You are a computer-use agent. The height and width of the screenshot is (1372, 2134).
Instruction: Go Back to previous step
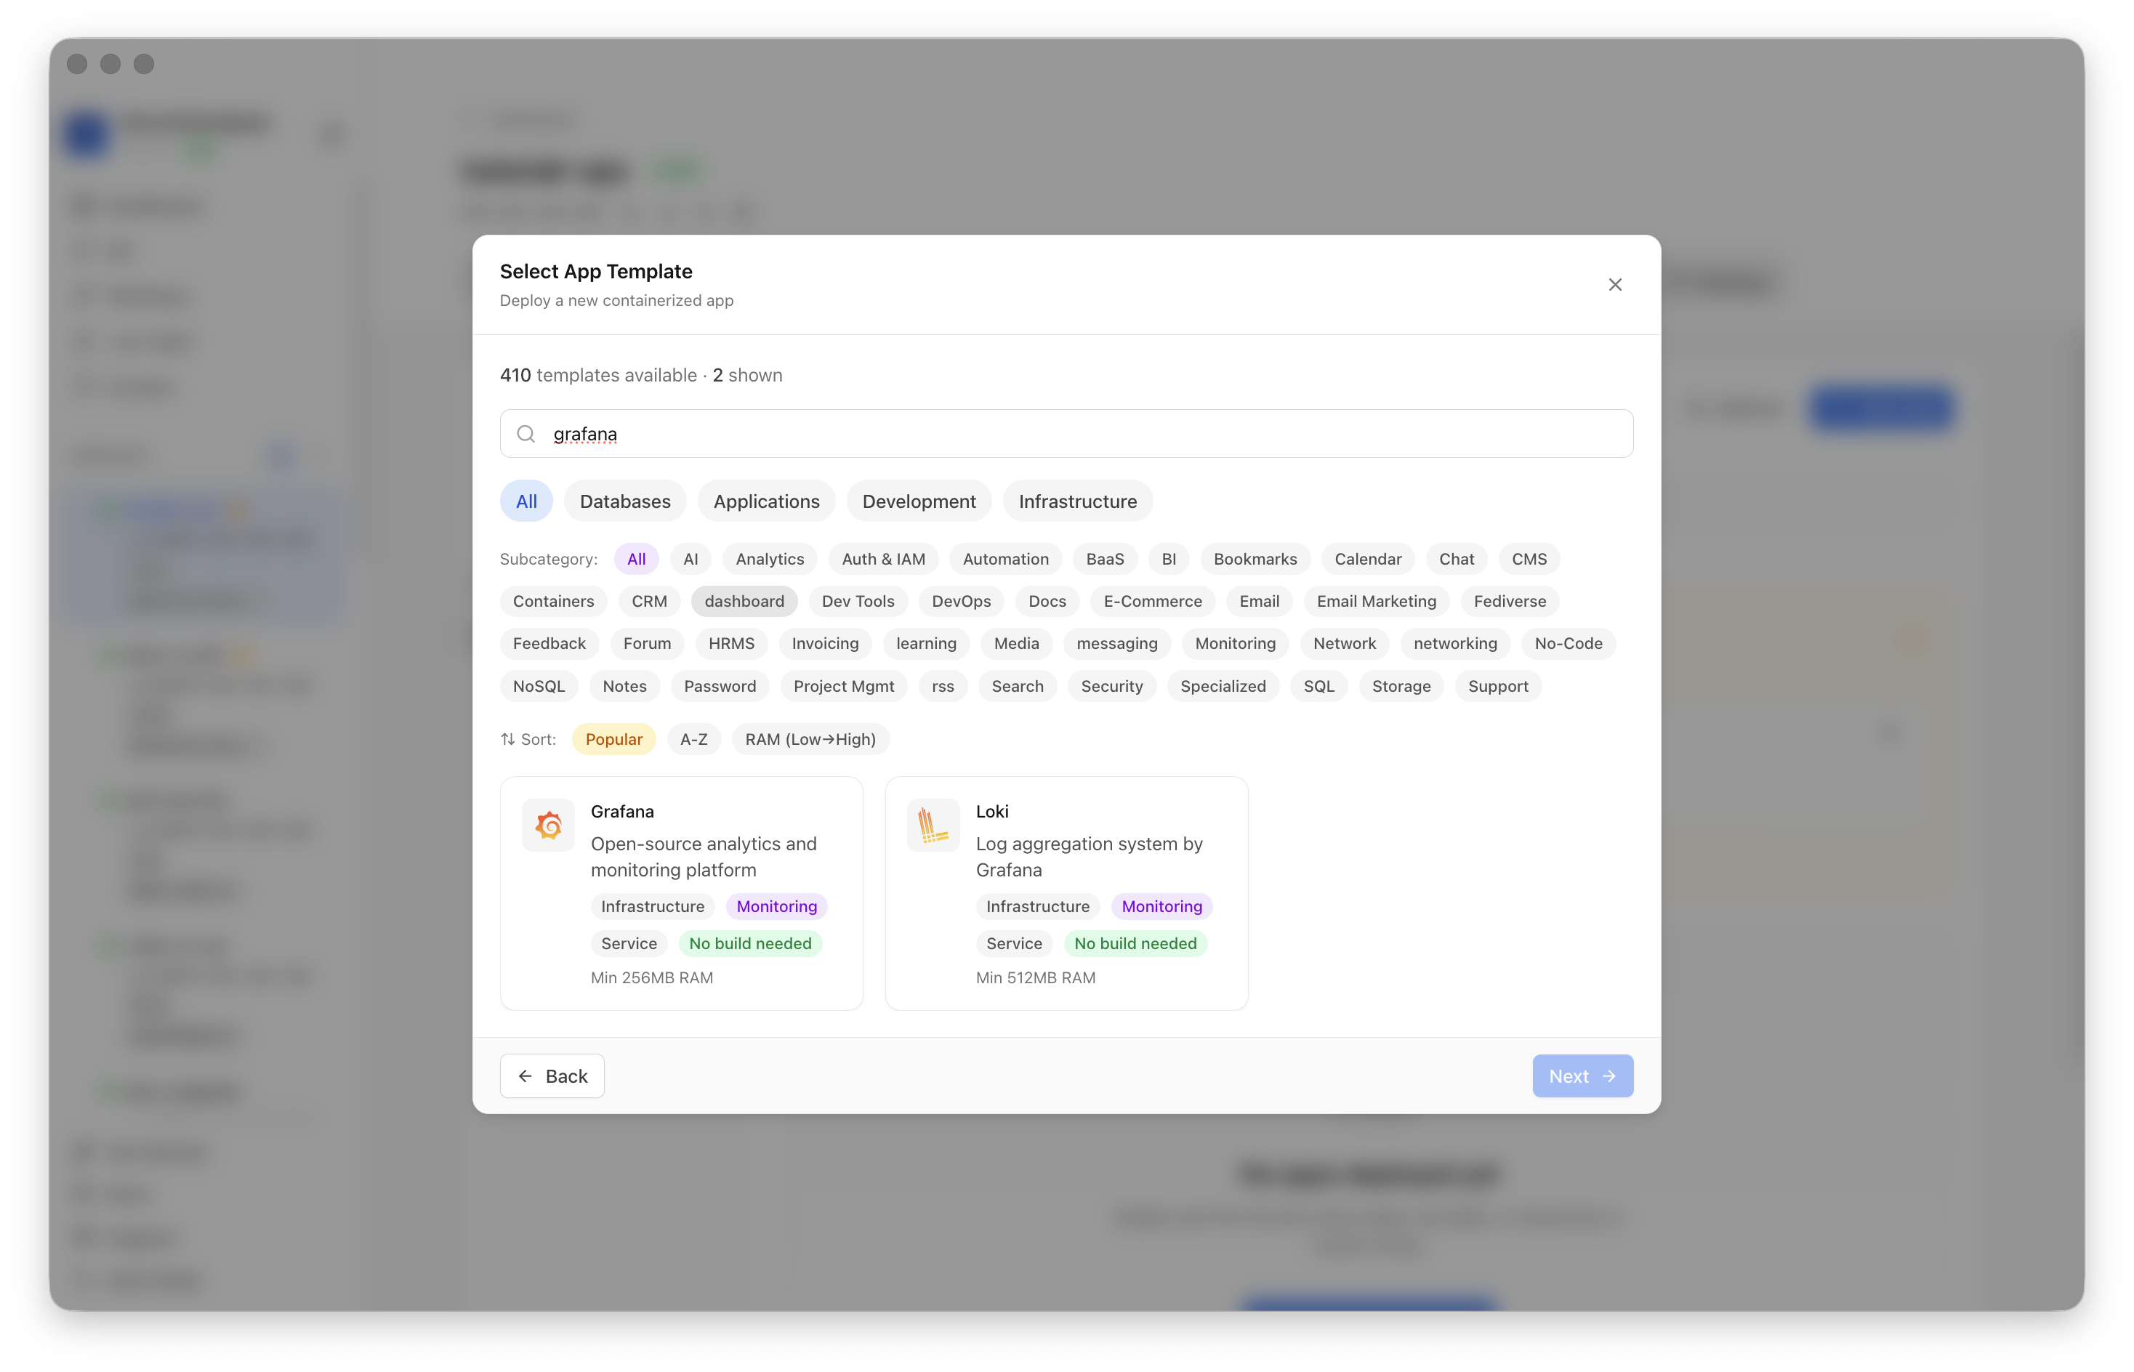pos(552,1076)
